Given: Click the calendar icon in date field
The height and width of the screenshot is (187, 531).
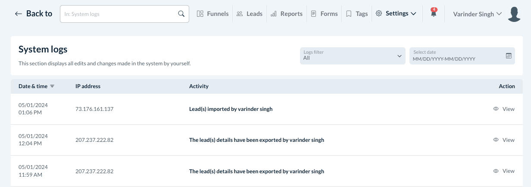Looking at the screenshot, I should 509,55.
